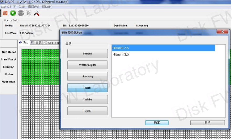Click Hard Reset in side panel
This screenshot has width=232, height=139.
tap(9, 59)
